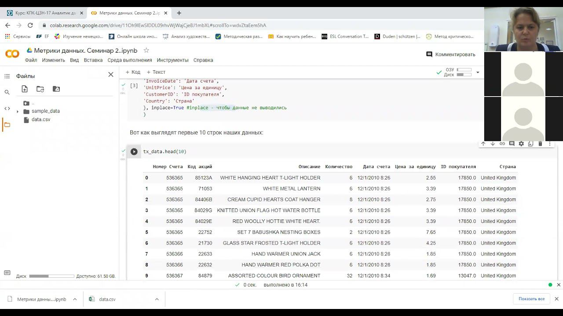
Task: Open the Онлайн школа ино... bookmark
Action: click(133, 36)
